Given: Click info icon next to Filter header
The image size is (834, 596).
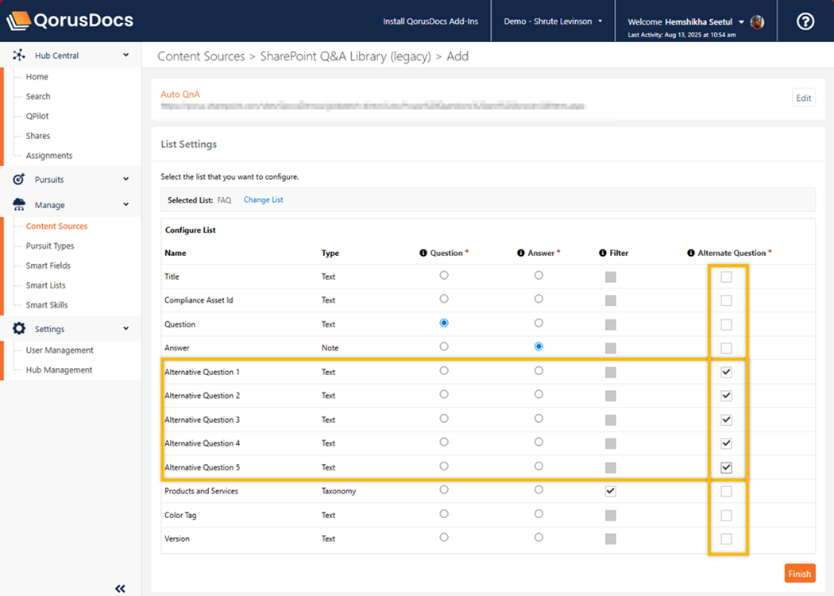Looking at the screenshot, I should pyautogui.click(x=603, y=253).
